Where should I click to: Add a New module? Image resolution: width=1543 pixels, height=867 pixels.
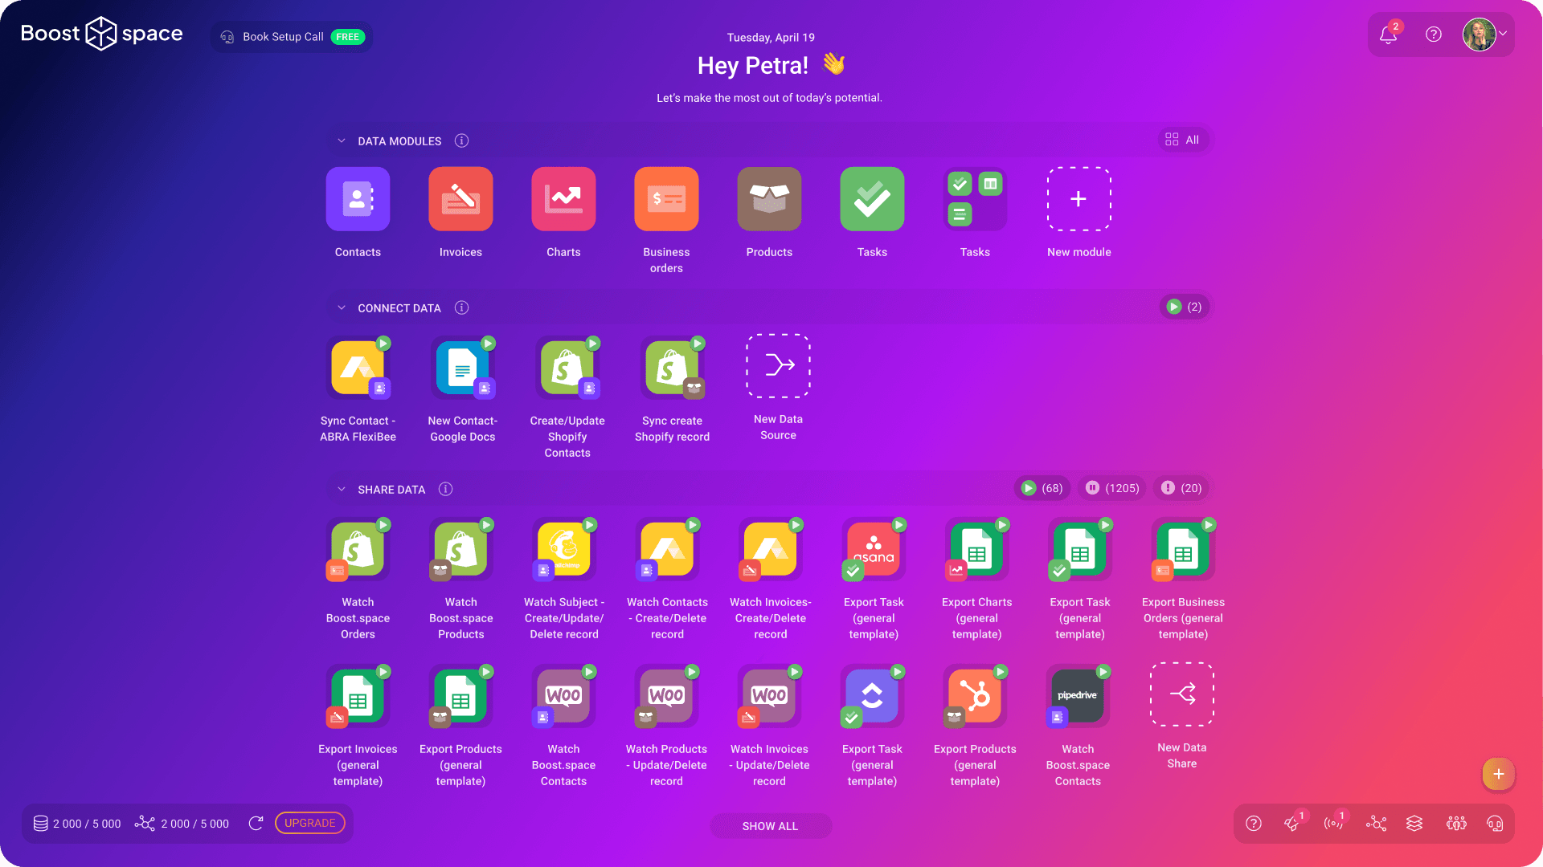(1078, 199)
